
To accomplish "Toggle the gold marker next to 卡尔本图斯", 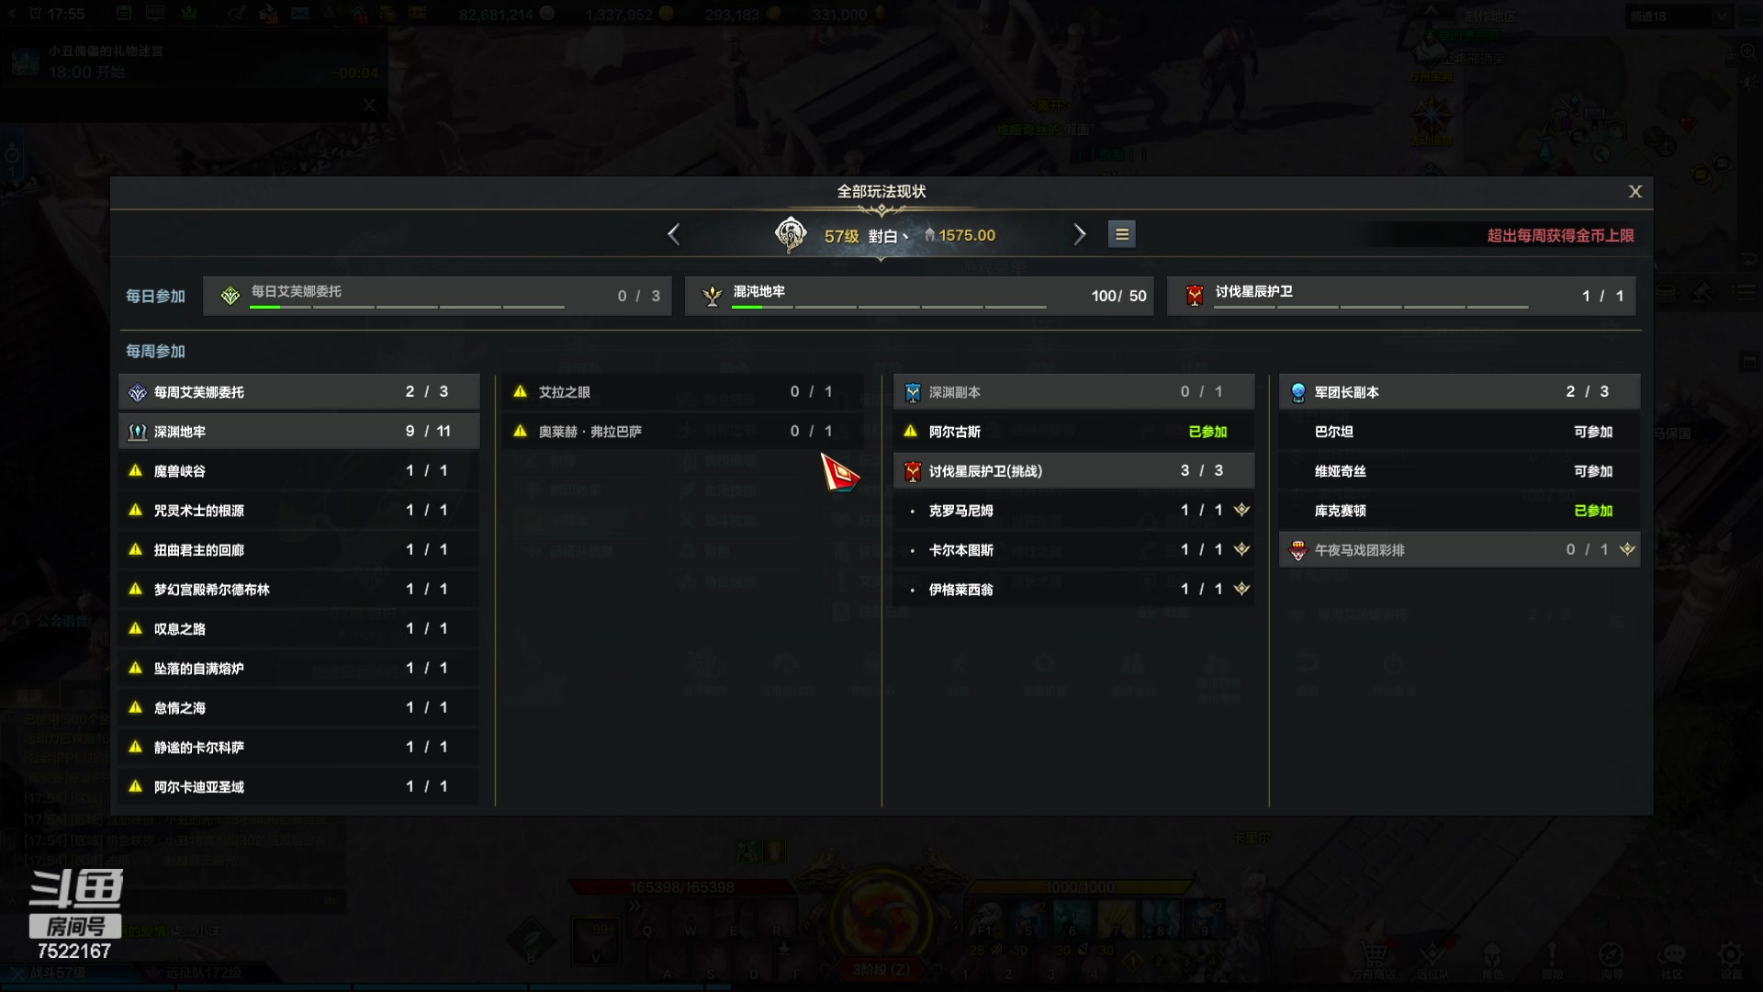I will (1242, 549).
